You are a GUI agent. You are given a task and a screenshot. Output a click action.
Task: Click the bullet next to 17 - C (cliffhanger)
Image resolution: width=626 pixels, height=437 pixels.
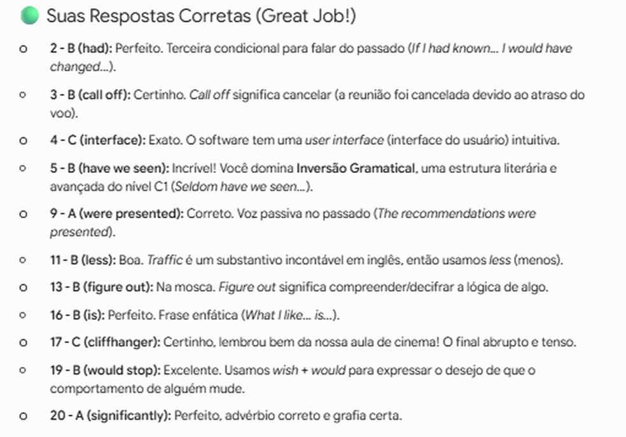tap(23, 342)
